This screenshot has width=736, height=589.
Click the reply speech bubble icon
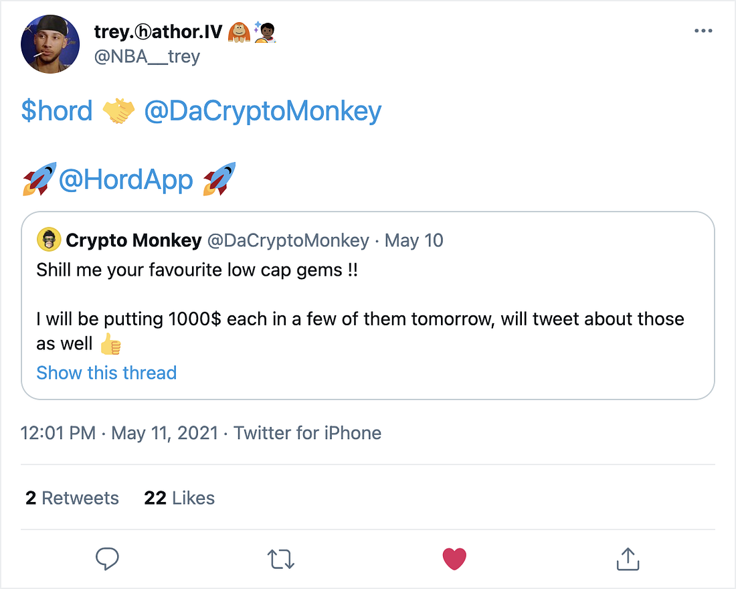107,559
